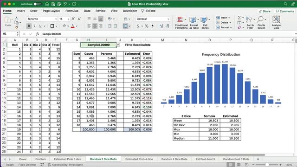This screenshot has width=297, height=167.
Task: Apply red font color
Action: [x=73, y=26]
